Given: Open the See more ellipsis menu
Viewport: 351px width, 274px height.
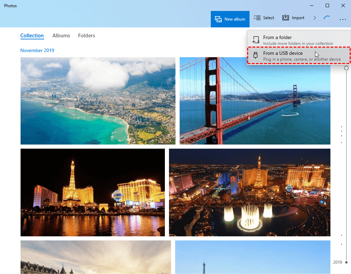Looking at the screenshot, I should coord(342,20).
